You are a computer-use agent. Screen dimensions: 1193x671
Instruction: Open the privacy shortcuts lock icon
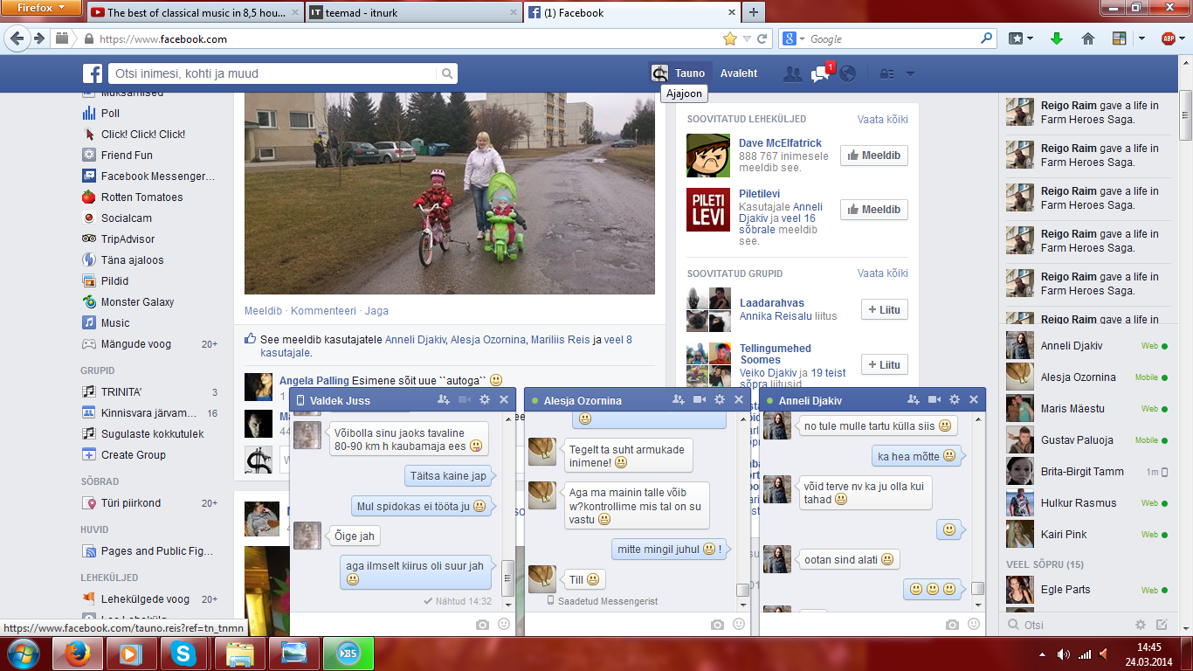[886, 74]
